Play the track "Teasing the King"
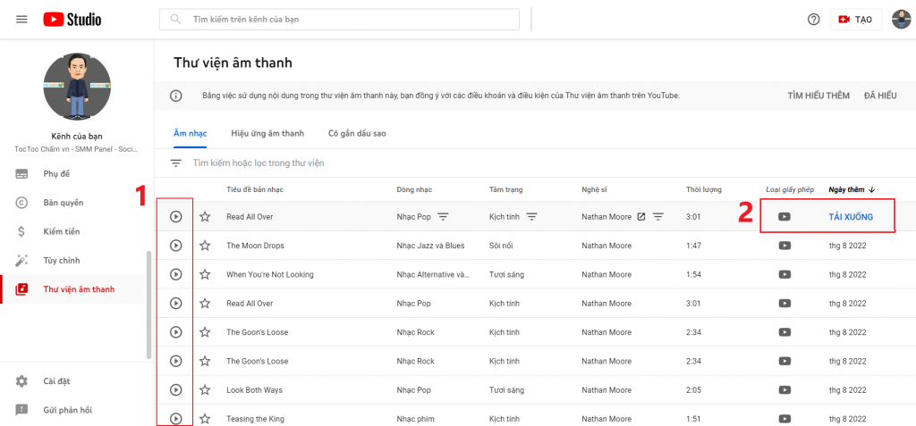This screenshot has height=426, width=916. click(x=176, y=418)
